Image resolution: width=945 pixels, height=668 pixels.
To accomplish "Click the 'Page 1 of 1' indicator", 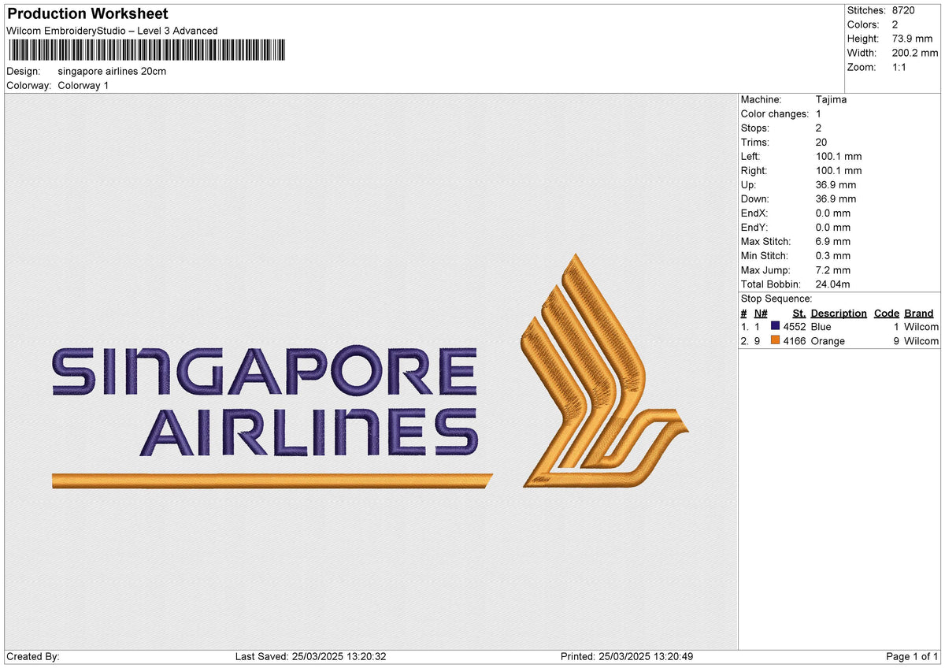I will click(x=912, y=657).
